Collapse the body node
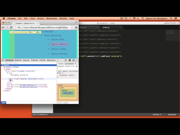The width and height of the screenshot is (180, 135). point(4,69)
